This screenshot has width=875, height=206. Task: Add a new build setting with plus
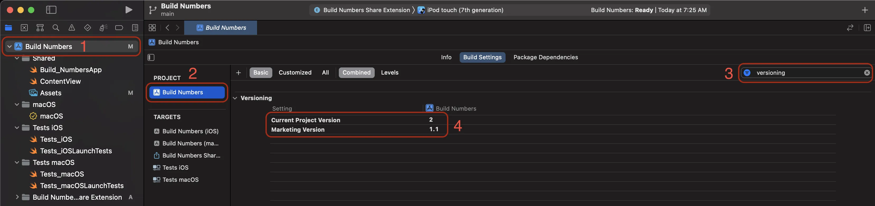[x=239, y=73]
